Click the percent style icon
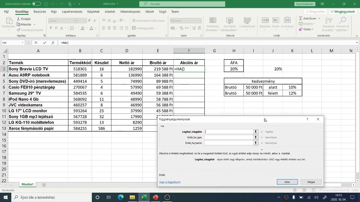Image resolution: width=360 pixels, height=202 pixels. coord(181,28)
